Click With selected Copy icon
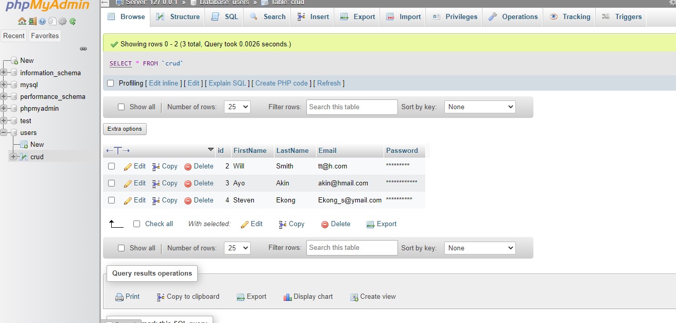This screenshot has width=676, height=323. point(283,224)
